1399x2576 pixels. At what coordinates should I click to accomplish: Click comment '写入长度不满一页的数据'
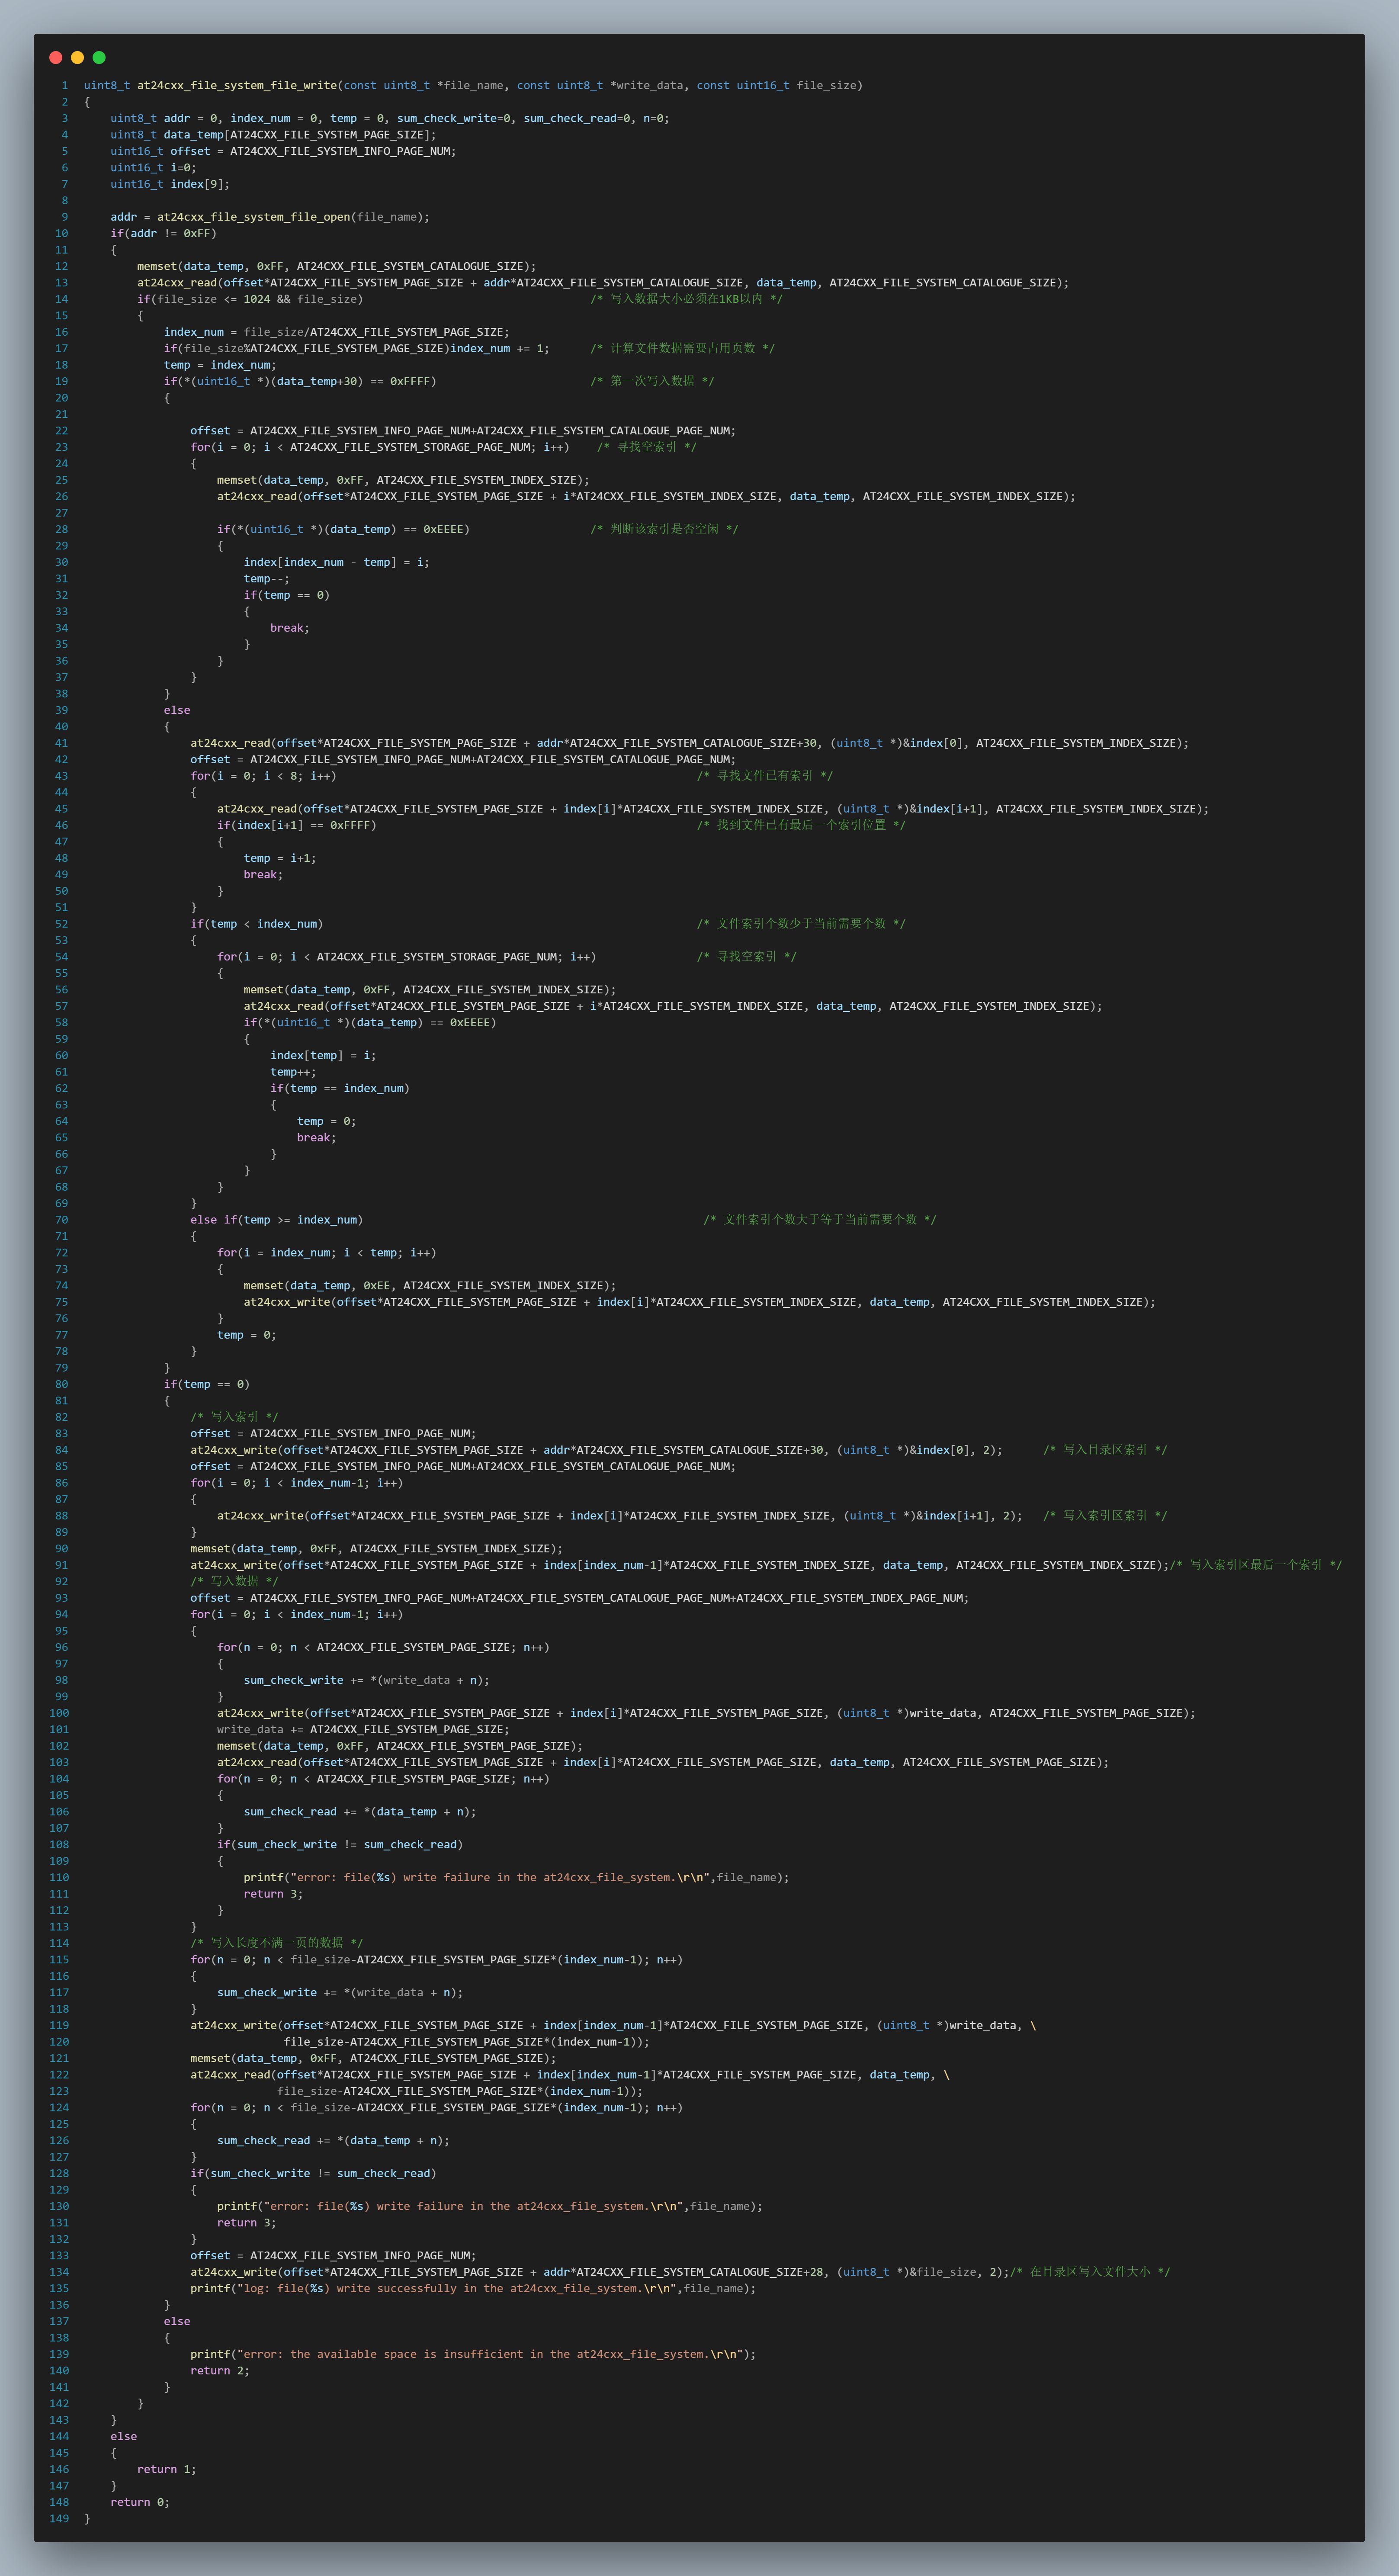pos(277,1943)
